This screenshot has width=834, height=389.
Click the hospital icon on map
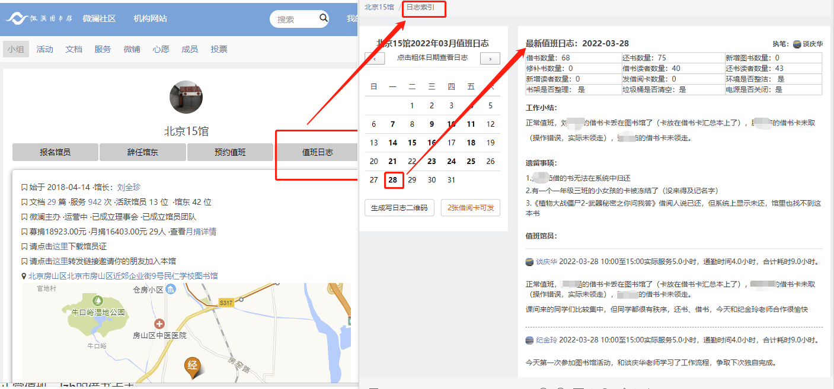click(159, 324)
